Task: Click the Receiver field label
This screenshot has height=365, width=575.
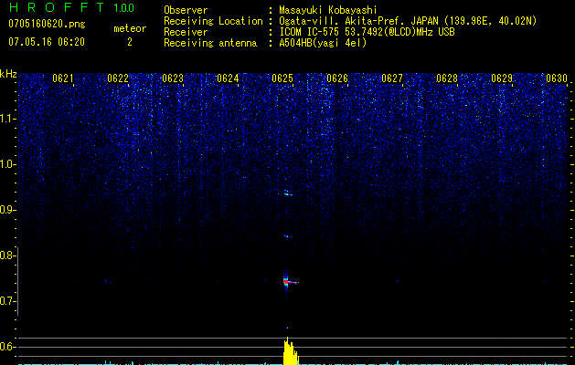Action: coord(186,32)
